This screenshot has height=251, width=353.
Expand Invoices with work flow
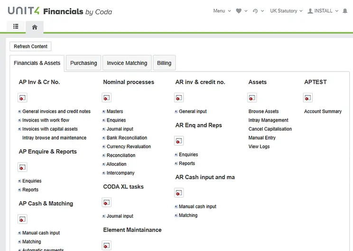[19, 120]
